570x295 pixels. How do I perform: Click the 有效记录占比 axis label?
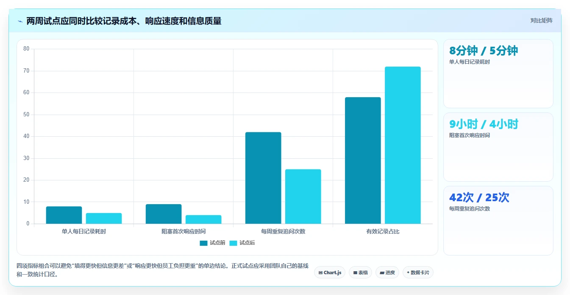[383, 232]
